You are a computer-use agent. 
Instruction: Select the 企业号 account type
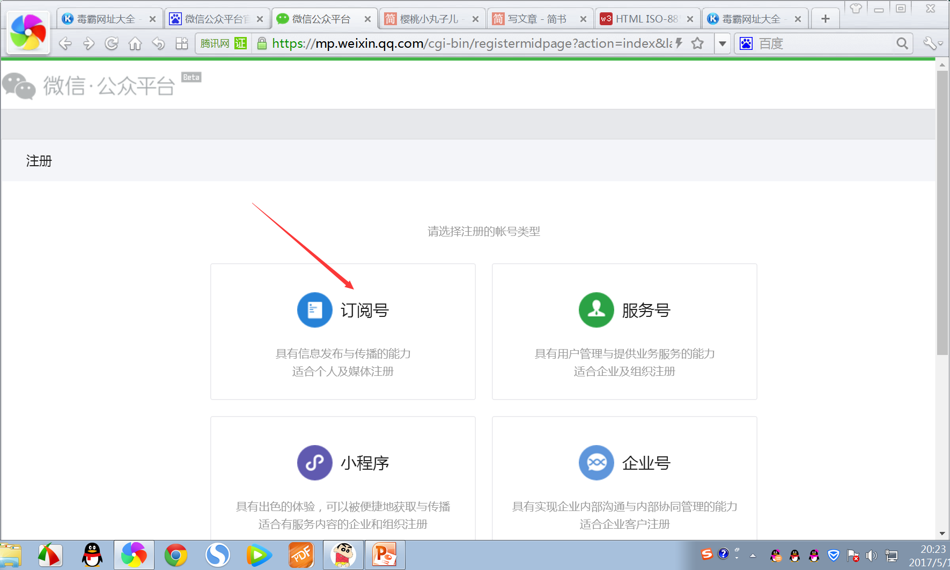[624, 478]
